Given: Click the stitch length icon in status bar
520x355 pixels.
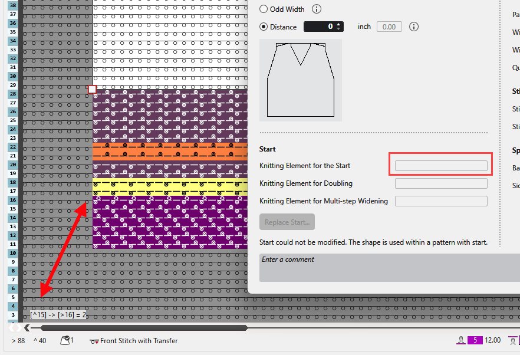Looking at the screenshot, I should (x=460, y=340).
